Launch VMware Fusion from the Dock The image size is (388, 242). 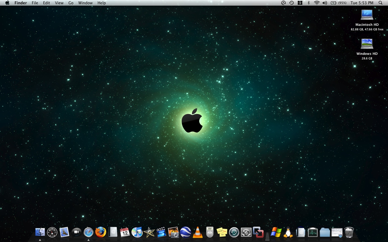point(258,232)
